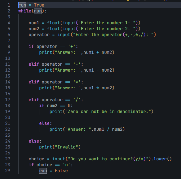Click the '-' string literal in the elif condition
The height and width of the screenshot is (179, 181).
pos(77,64)
